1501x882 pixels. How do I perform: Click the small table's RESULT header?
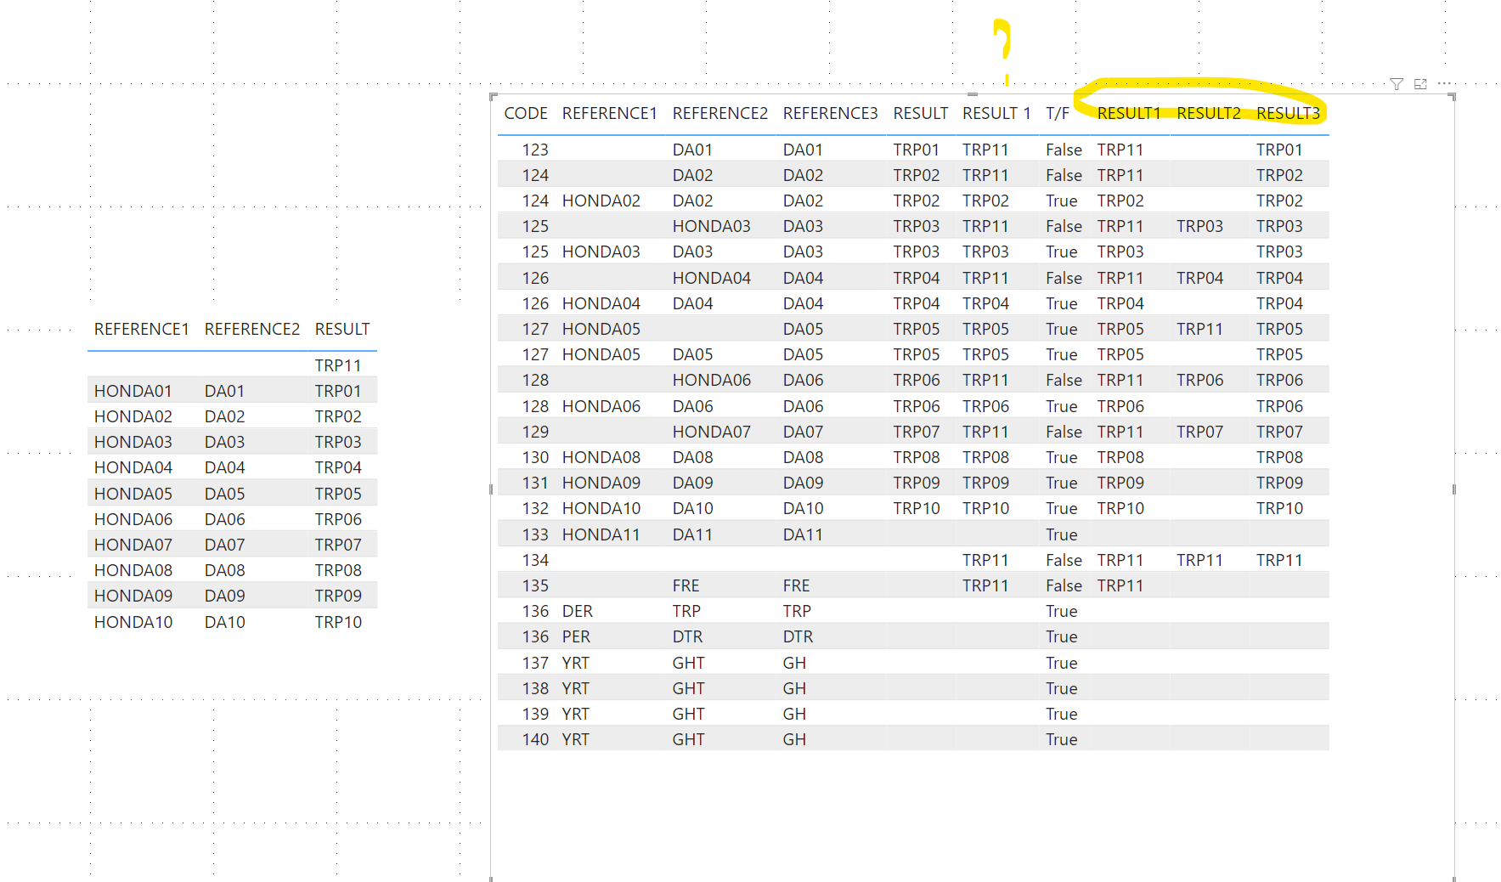coord(342,330)
